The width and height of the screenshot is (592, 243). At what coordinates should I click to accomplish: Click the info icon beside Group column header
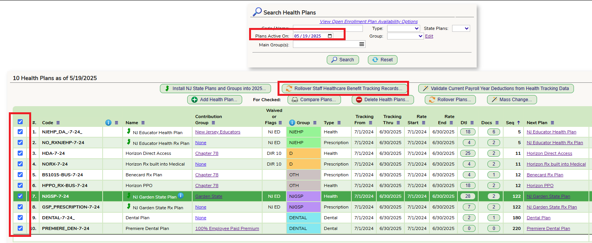[x=292, y=123]
